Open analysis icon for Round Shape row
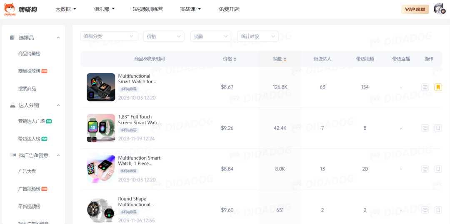This screenshot has height=224, width=450. point(425,210)
